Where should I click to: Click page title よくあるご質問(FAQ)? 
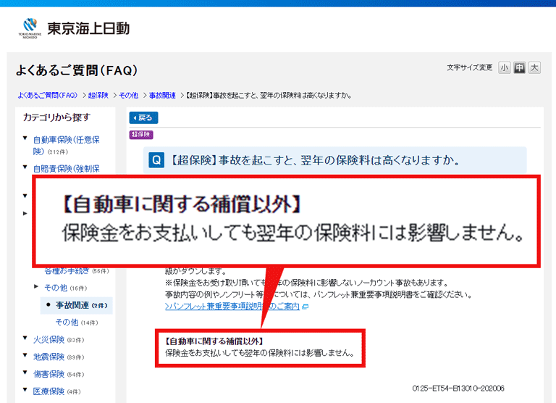pyautogui.click(x=77, y=70)
